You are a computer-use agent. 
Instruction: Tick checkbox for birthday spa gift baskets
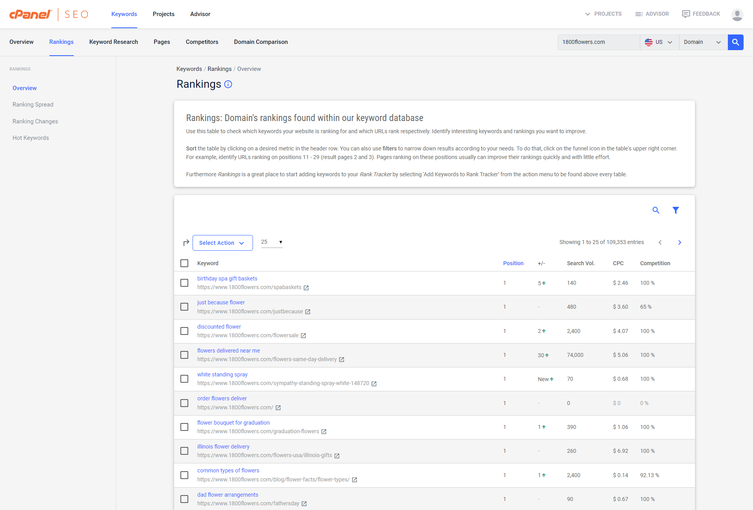click(184, 283)
